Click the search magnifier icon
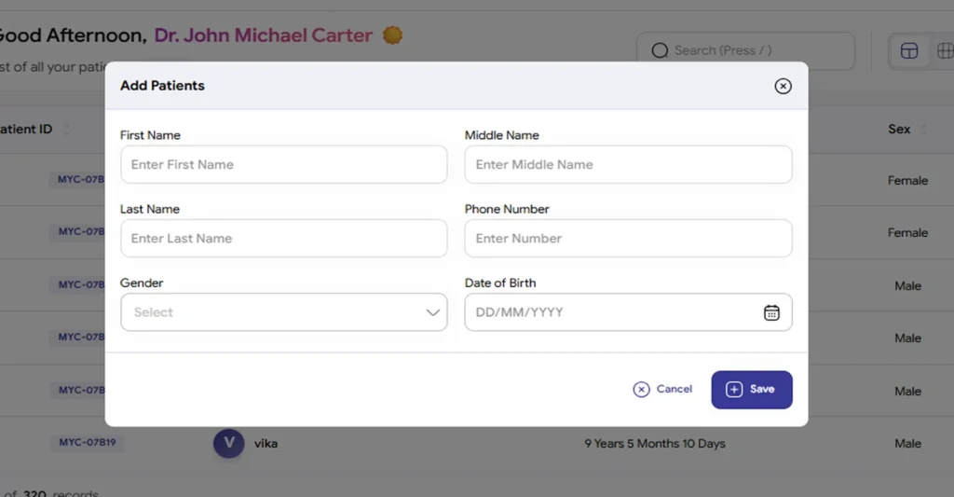The width and height of the screenshot is (954, 497). pos(661,50)
